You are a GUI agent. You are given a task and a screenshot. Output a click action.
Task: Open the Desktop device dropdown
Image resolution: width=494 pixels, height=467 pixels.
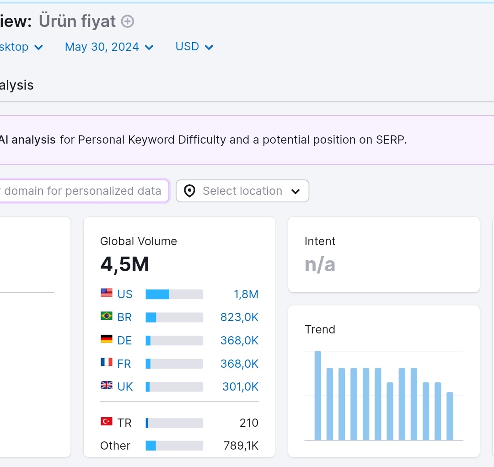[x=21, y=47]
